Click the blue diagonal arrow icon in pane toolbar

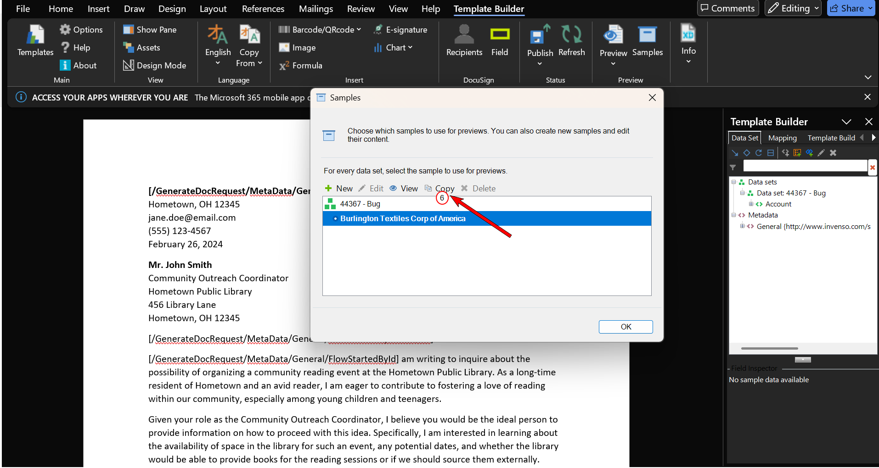(735, 153)
